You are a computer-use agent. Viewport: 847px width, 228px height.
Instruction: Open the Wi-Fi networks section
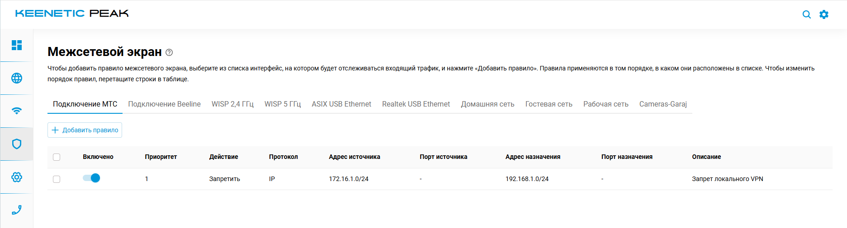point(17,111)
